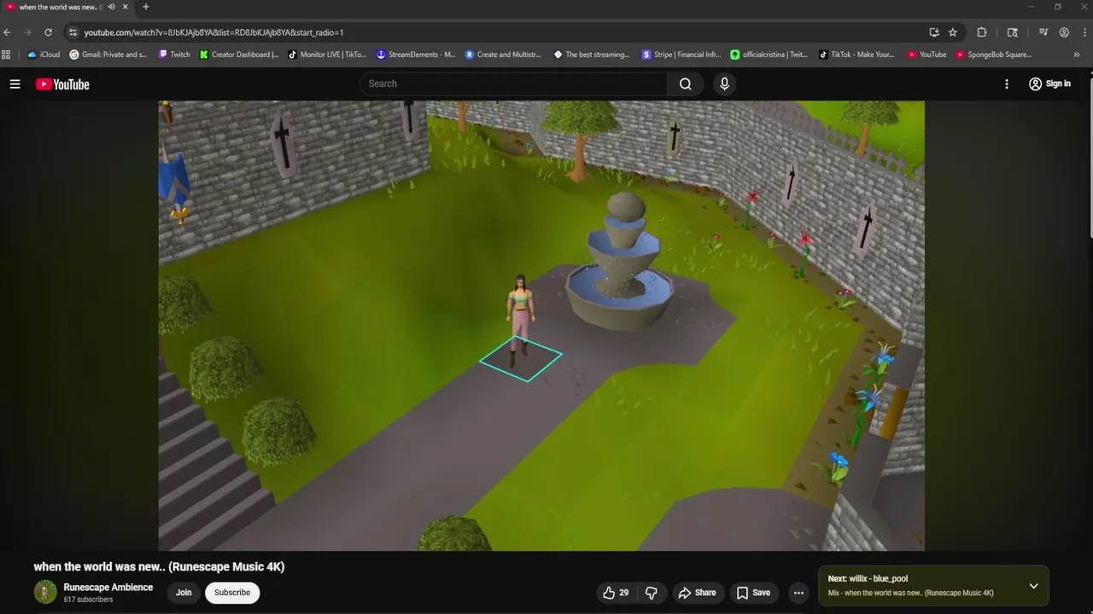Screen dimensions: 1093x614
Task: Close the YouTube tab
Action: pos(126,7)
